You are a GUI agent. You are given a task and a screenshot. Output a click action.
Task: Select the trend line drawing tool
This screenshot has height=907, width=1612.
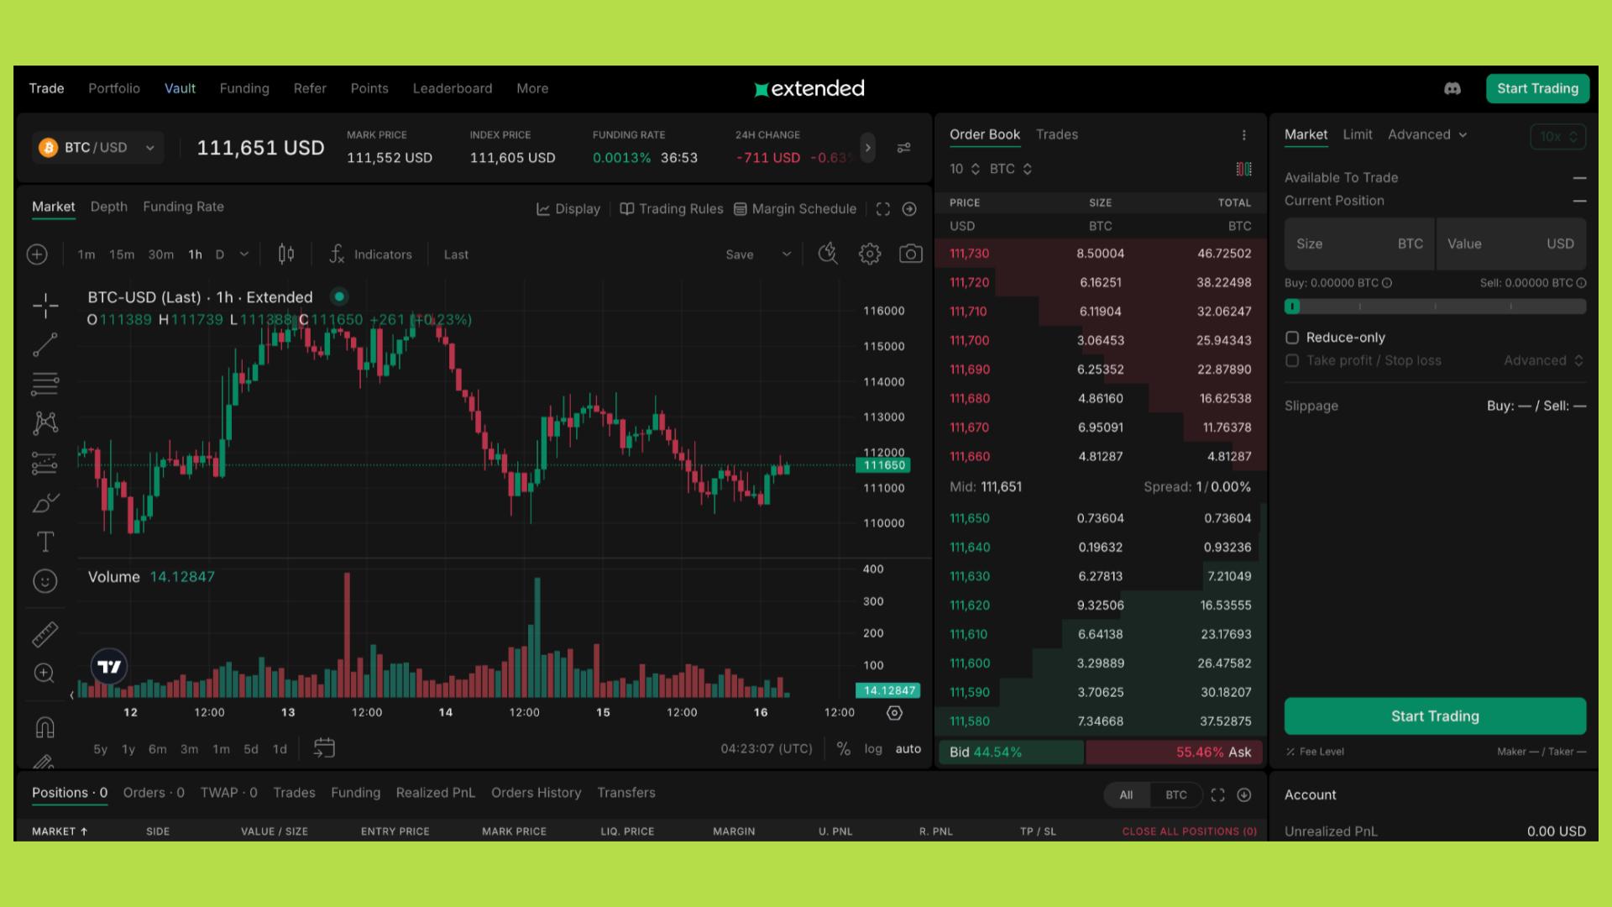[x=45, y=344]
